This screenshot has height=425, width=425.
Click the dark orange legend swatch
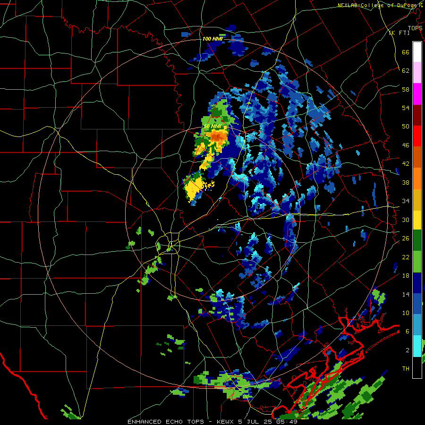417,157
